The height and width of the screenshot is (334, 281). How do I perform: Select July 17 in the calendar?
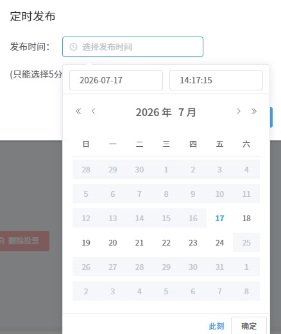[219, 218]
